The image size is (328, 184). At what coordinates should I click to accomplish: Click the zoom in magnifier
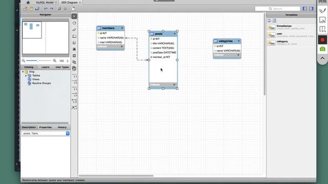[x=55, y=61]
